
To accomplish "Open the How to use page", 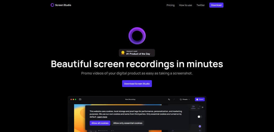I will (185, 5).
